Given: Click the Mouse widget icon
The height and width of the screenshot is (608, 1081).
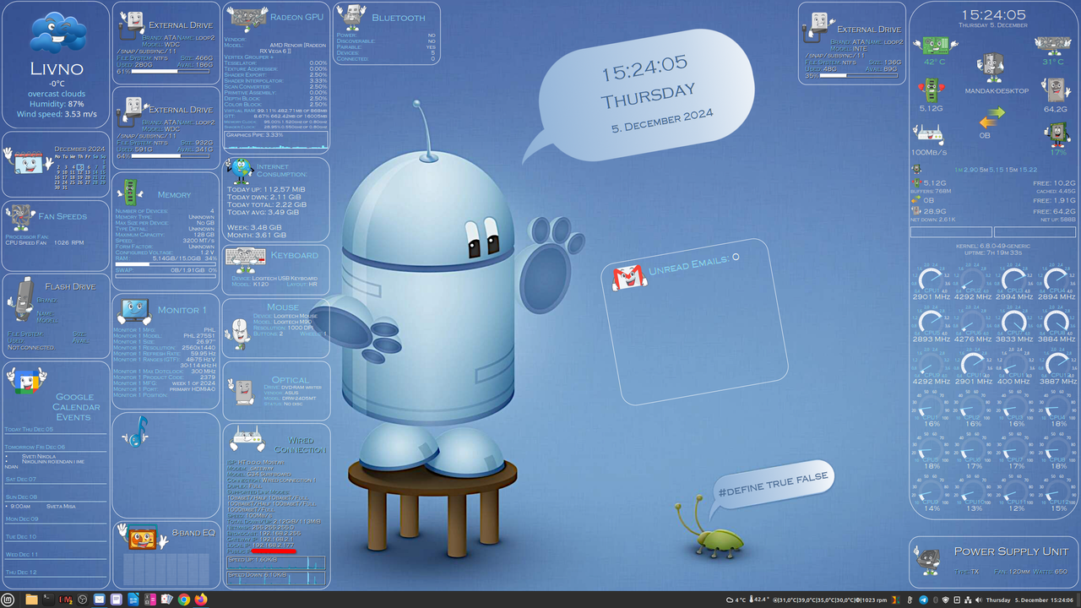Looking at the screenshot, I should point(240,334).
